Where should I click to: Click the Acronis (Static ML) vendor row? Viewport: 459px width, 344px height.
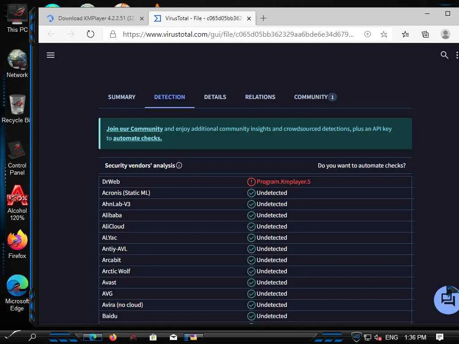255,193
